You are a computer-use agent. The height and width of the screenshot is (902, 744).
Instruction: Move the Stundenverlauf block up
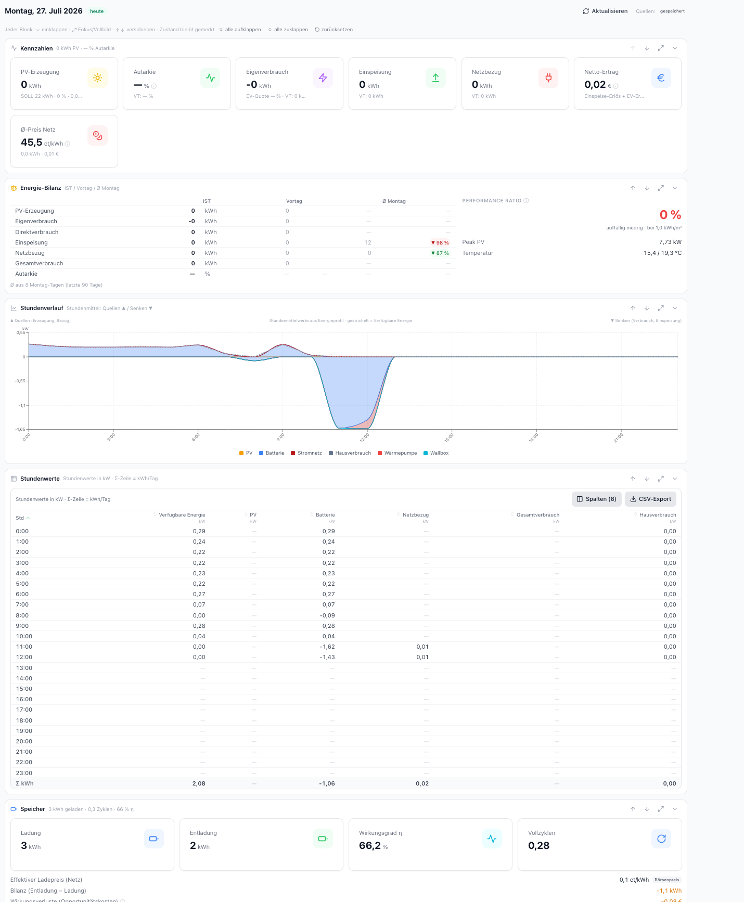[633, 308]
